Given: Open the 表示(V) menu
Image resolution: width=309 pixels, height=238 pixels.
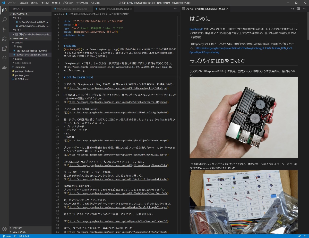Looking at the screenshot, I should tap(45, 3).
